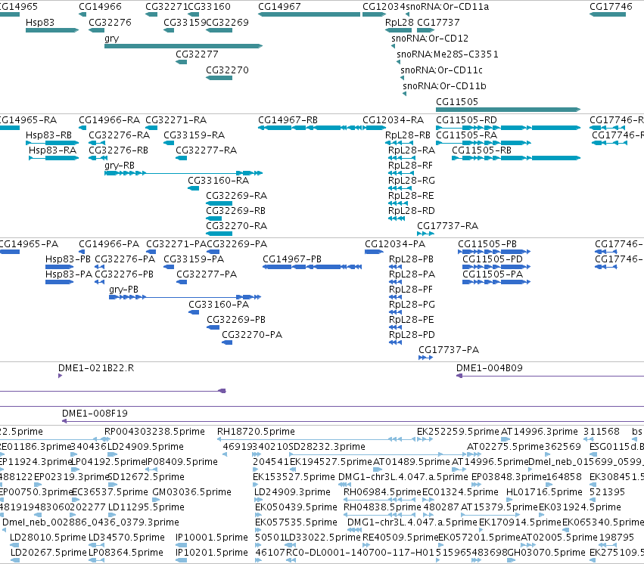Select protein Hsp83-PB label
The image size is (644, 564).
[68, 259]
